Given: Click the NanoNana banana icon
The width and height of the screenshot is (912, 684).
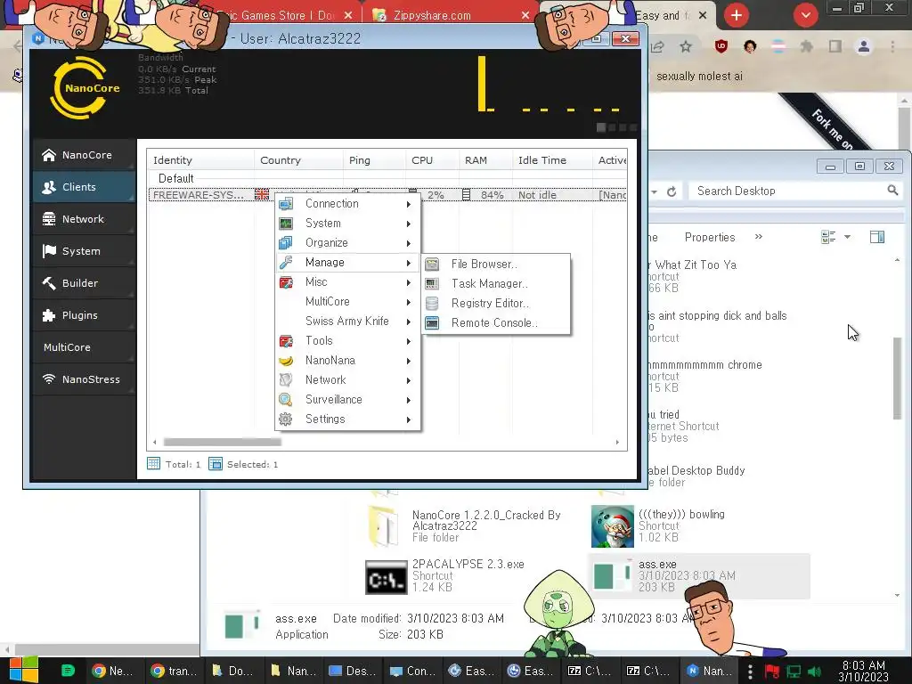Looking at the screenshot, I should [286, 361].
